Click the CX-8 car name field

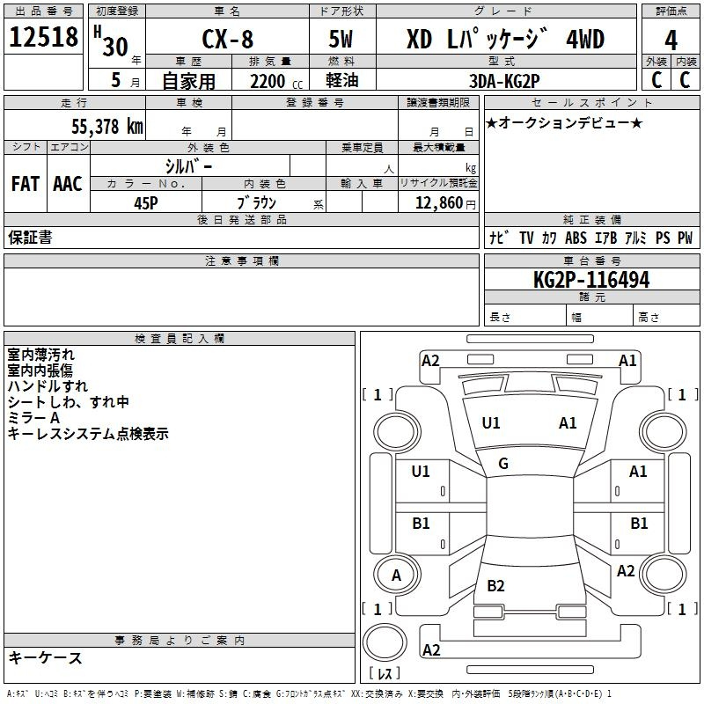(226, 39)
